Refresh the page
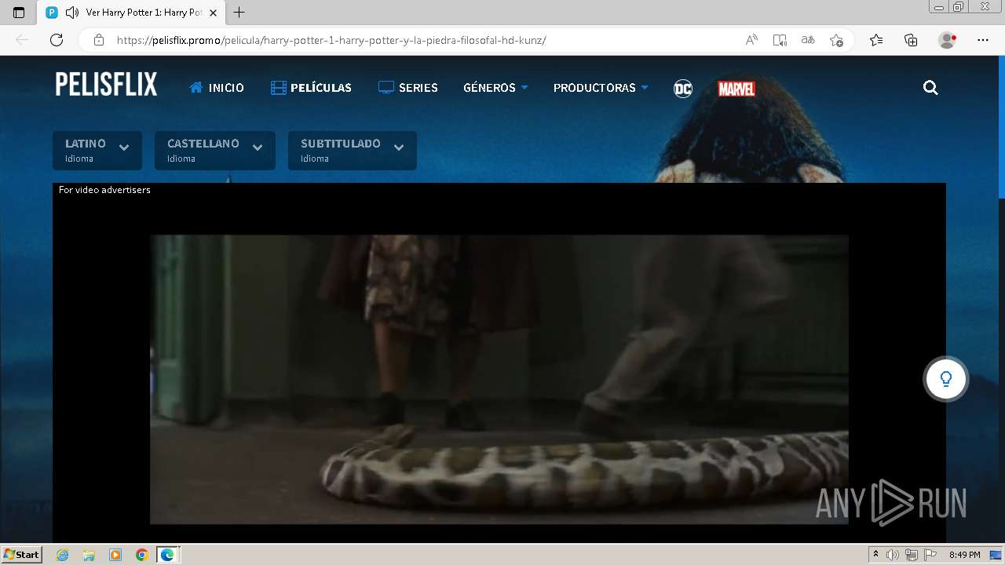Screen dimensions: 1005x565 pyautogui.click(x=57, y=40)
